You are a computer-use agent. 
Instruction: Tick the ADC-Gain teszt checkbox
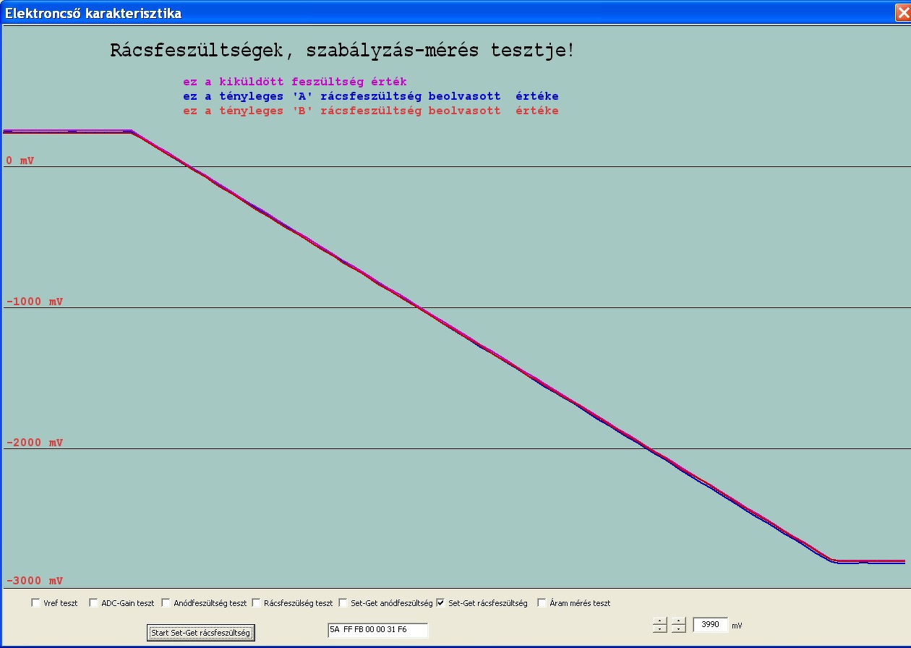[94, 602]
